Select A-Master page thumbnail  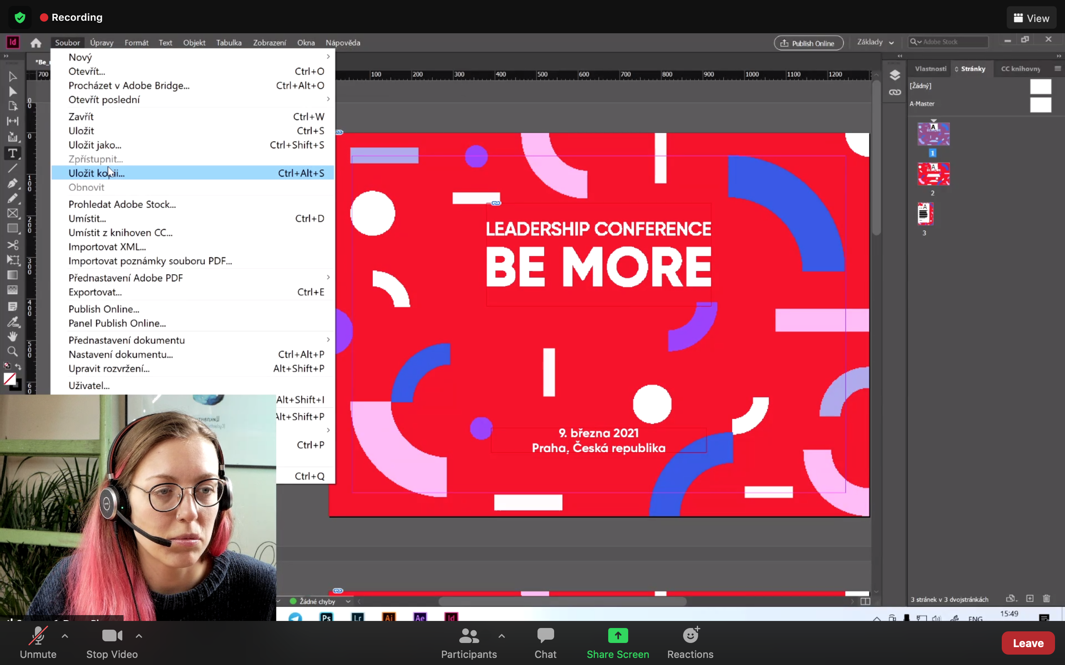tap(1040, 105)
